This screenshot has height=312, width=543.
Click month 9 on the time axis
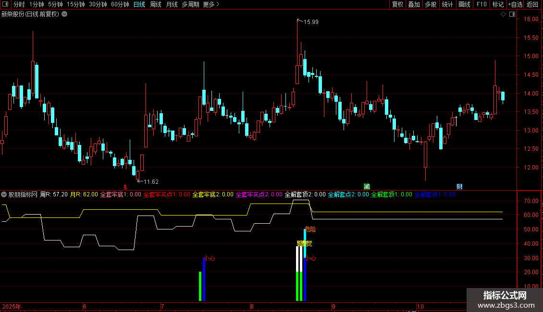pos(333,306)
